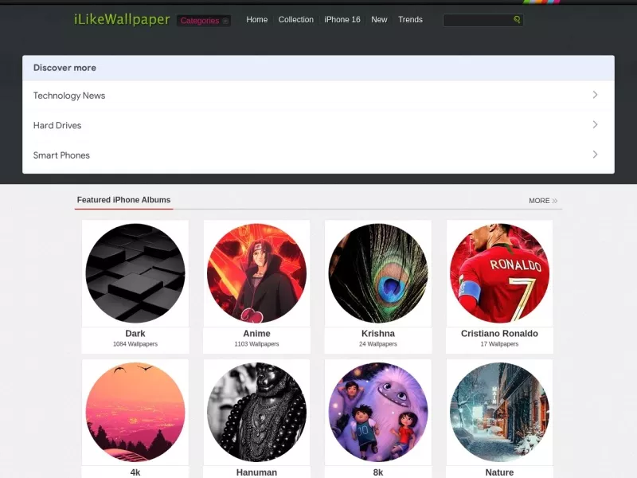637x478 pixels.
Task: Select the iPhone 16 menu item
Action: (342, 19)
